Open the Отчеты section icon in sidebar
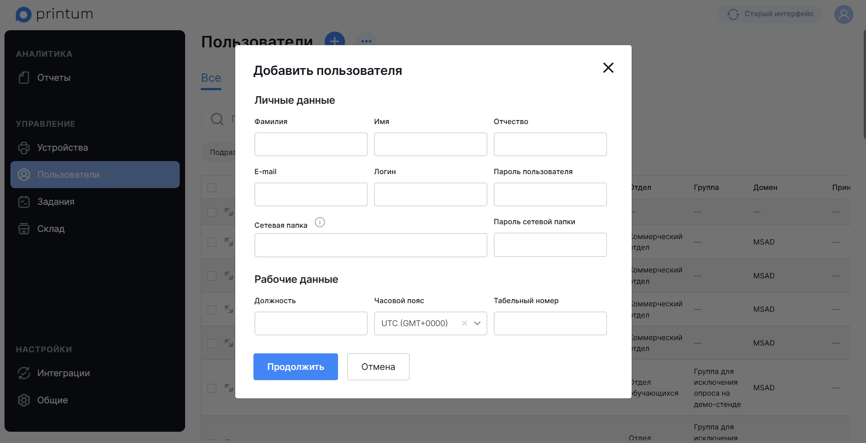Viewport: 866px width, 443px height. tap(24, 78)
